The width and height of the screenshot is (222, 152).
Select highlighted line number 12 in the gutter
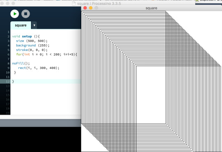pos(8,81)
